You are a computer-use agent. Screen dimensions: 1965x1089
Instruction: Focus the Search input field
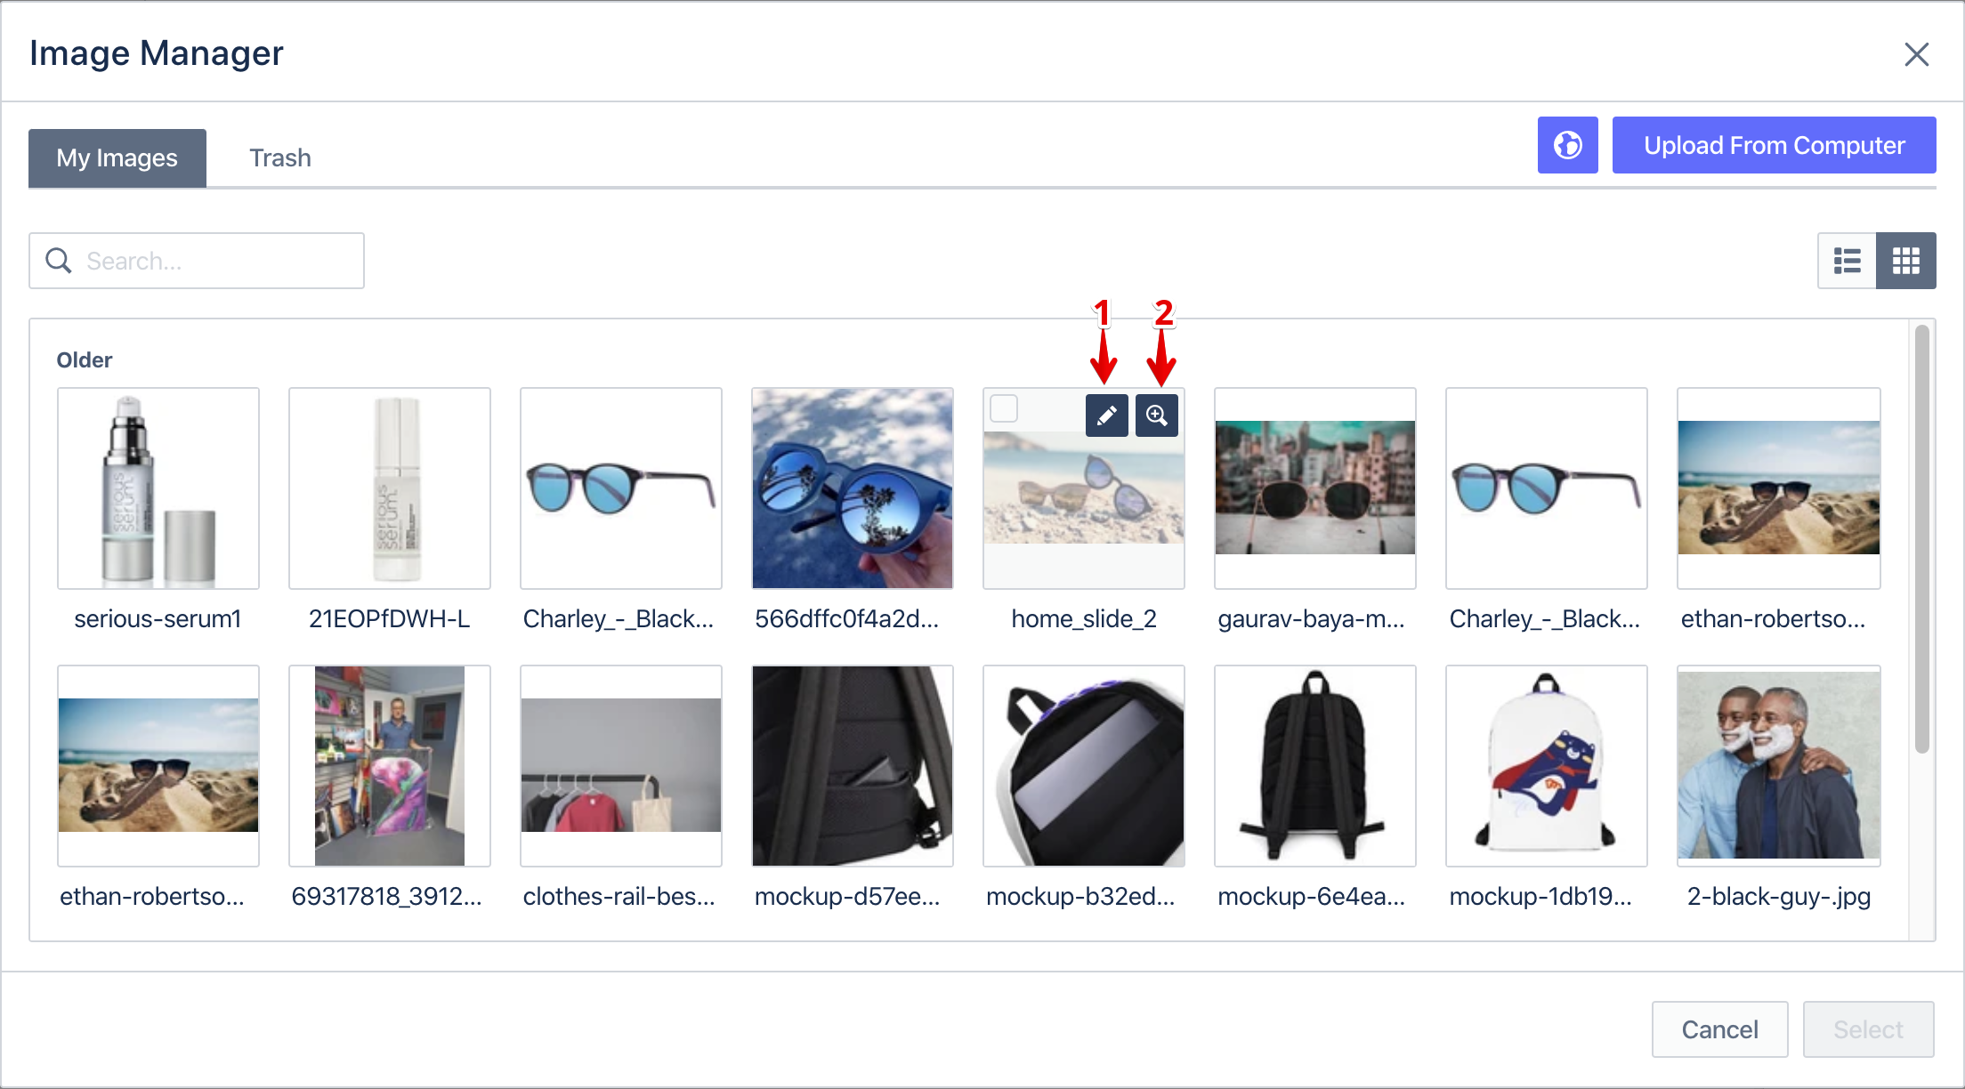pyautogui.click(x=197, y=261)
